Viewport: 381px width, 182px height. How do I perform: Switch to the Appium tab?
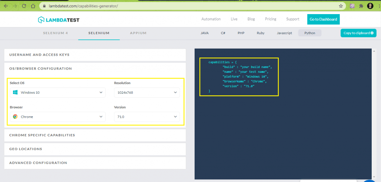[138, 33]
